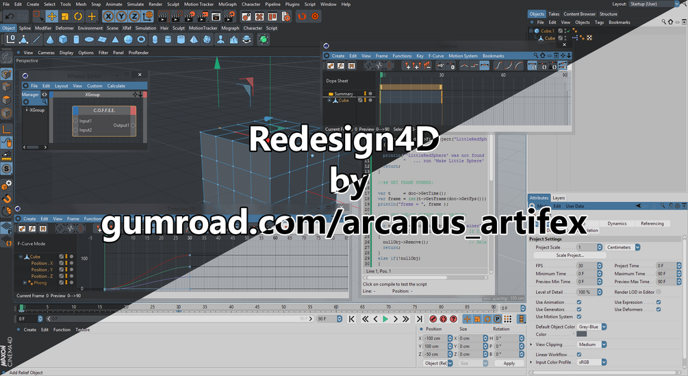Open the Layout Startup (User) dropdown
This screenshot has width=688, height=376.
[x=654, y=4]
